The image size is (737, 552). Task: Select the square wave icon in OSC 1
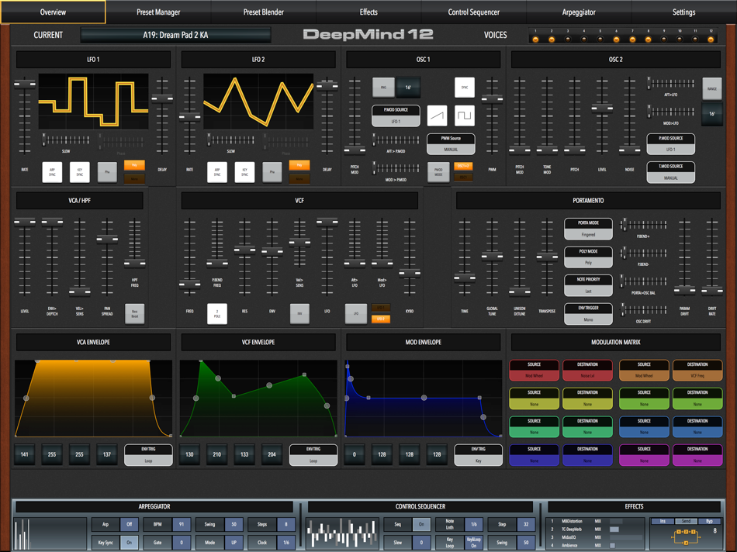click(465, 116)
